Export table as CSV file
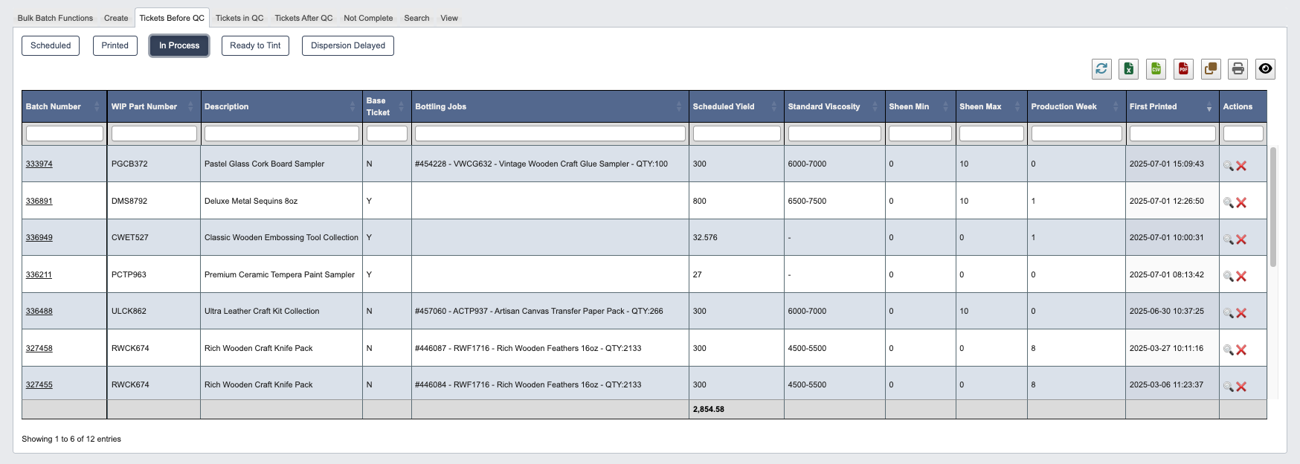Screen dimensions: 1300x464 click(x=1156, y=68)
